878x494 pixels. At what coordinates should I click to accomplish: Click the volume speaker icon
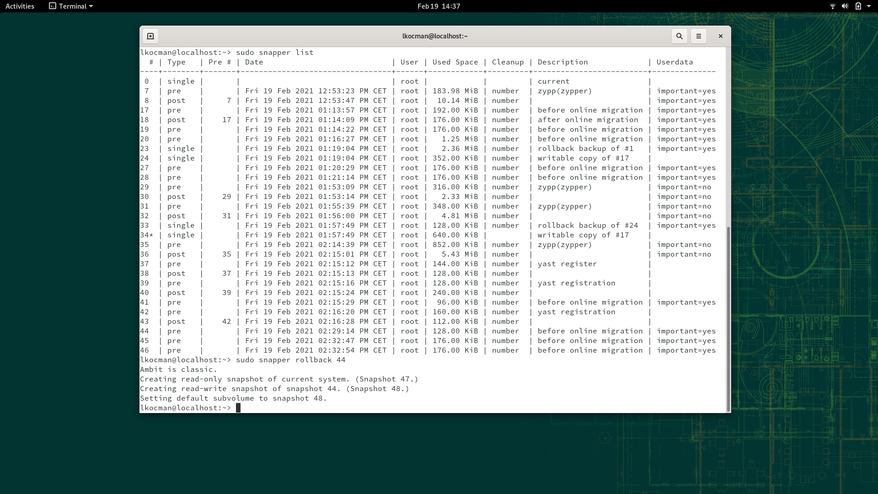point(845,6)
